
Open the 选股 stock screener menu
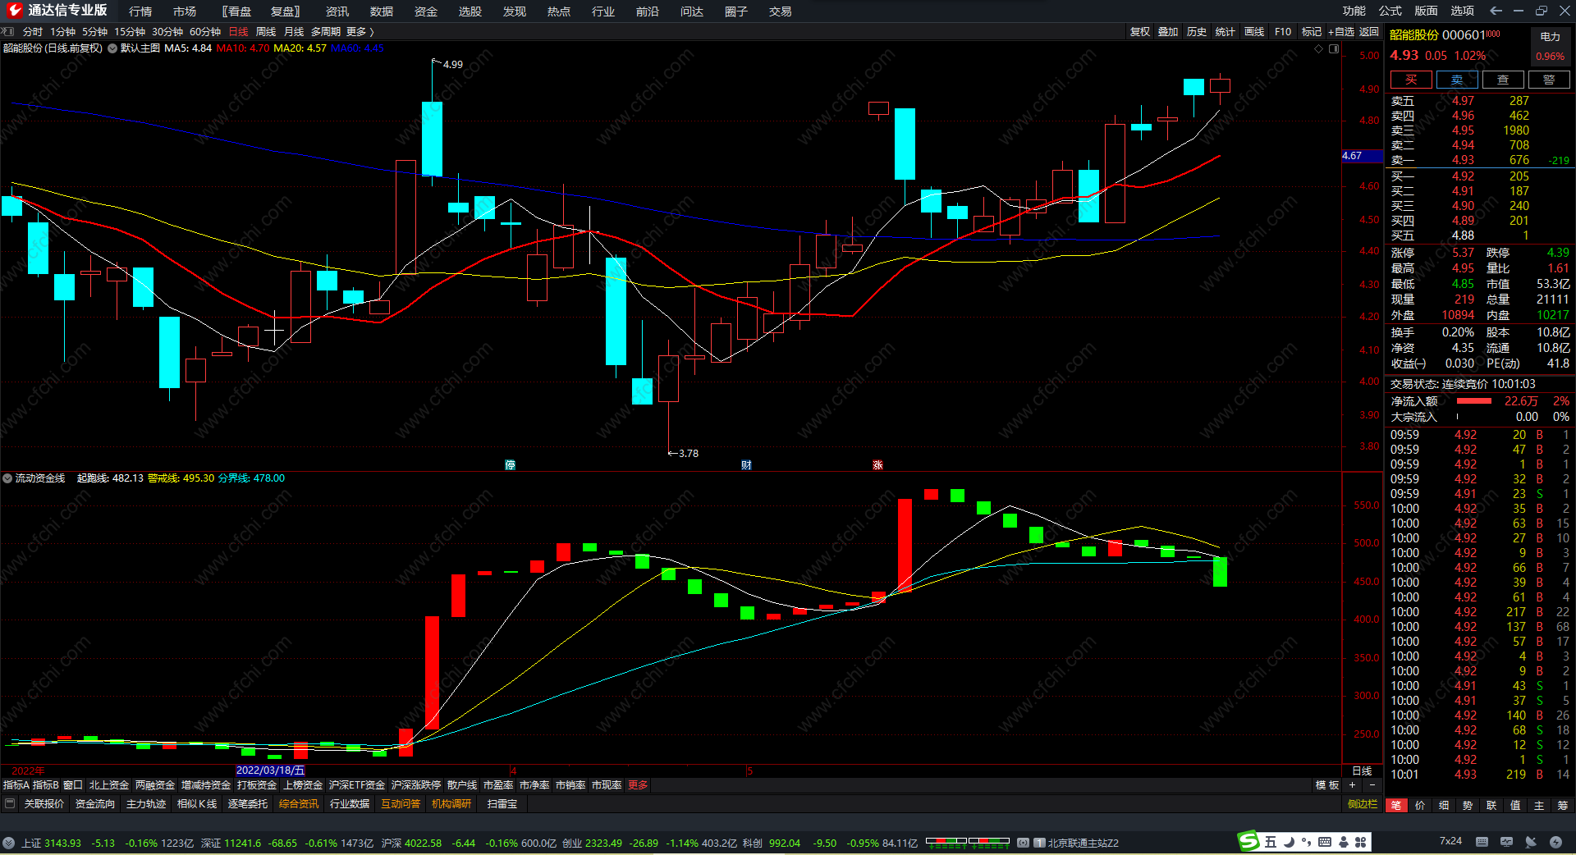pos(470,11)
